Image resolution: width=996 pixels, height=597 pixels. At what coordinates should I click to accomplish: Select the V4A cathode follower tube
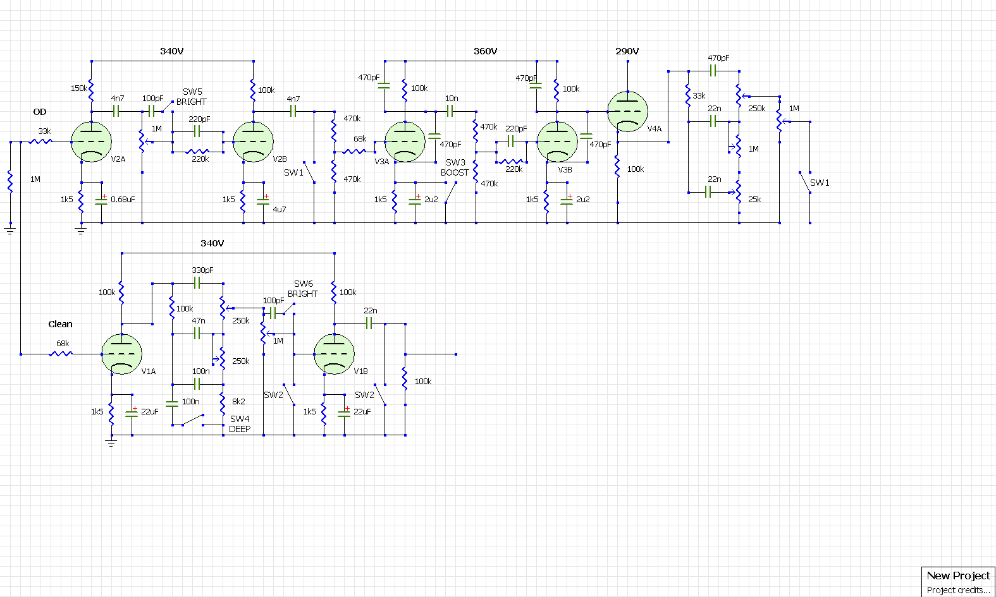(627, 112)
